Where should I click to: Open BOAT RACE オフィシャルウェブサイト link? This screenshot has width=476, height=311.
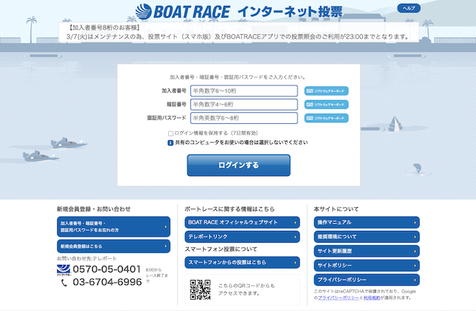tap(242, 222)
